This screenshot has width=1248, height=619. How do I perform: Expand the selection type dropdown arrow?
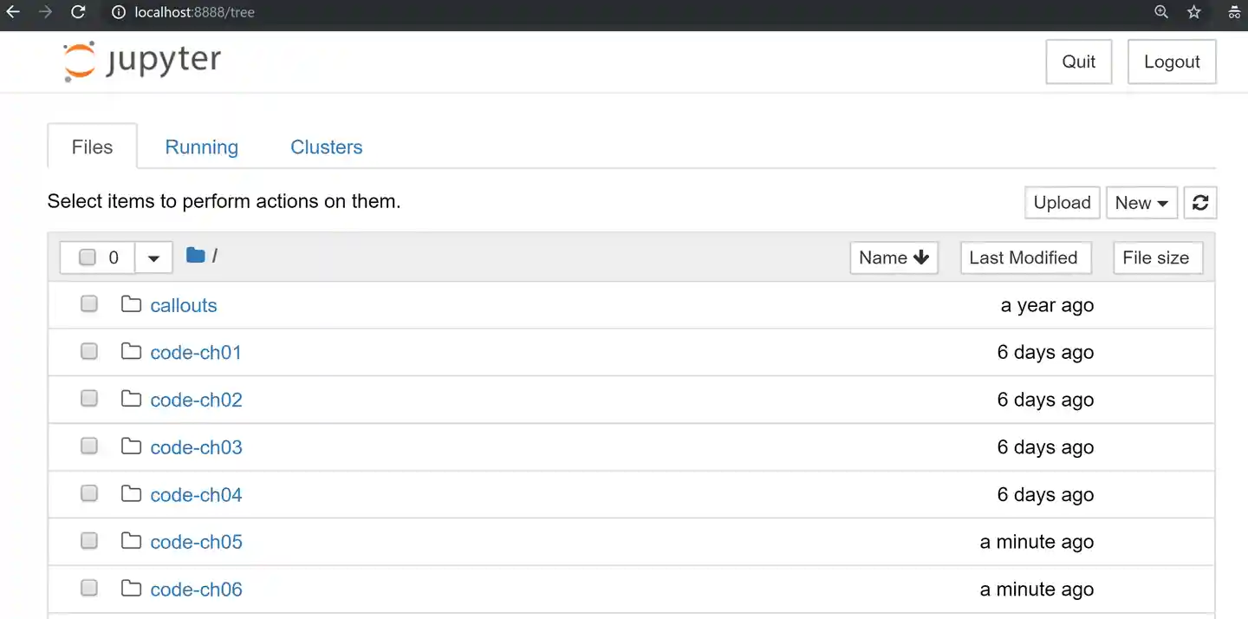click(x=153, y=257)
